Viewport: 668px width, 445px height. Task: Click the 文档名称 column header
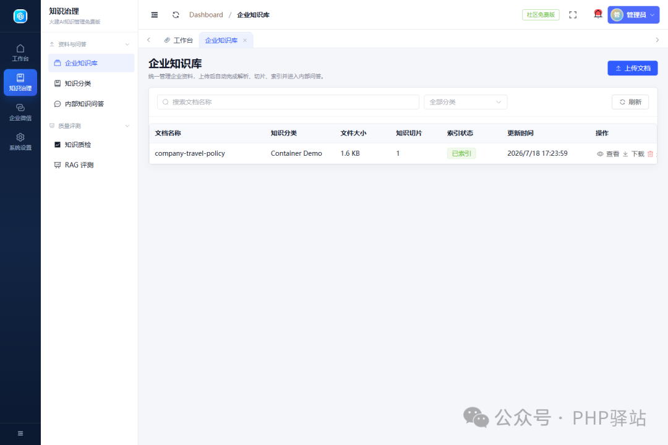click(168, 133)
